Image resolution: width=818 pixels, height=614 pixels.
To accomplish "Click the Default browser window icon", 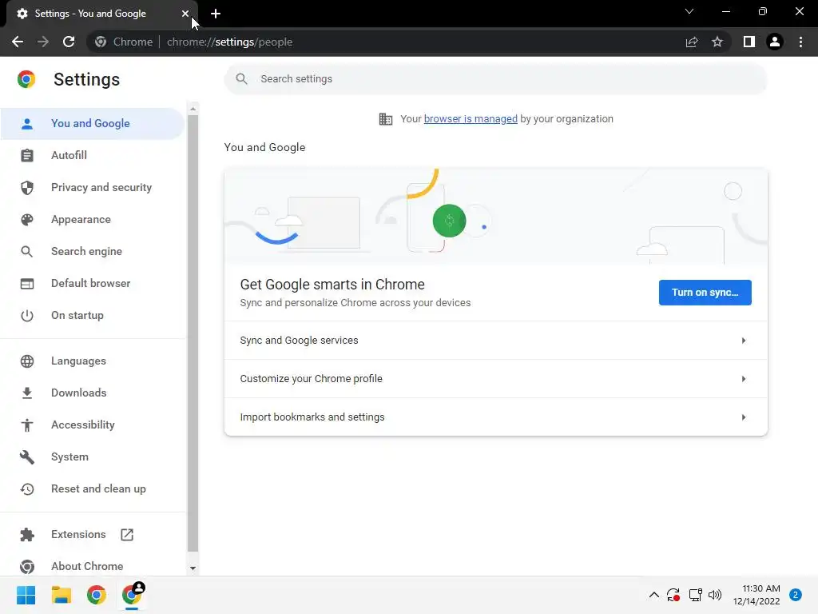I will [x=27, y=284].
